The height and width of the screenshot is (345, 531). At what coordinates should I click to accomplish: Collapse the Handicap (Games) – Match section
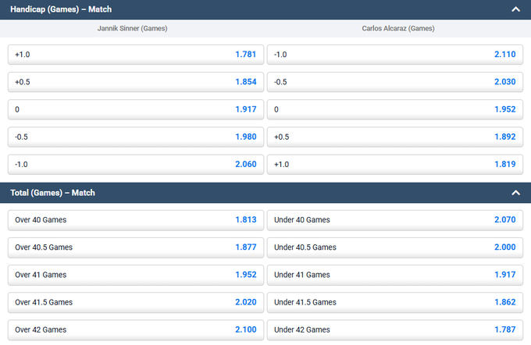[515, 9]
